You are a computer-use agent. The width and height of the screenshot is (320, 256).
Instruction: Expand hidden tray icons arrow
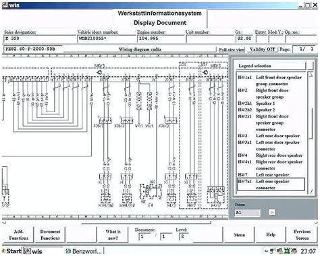(x=266, y=251)
